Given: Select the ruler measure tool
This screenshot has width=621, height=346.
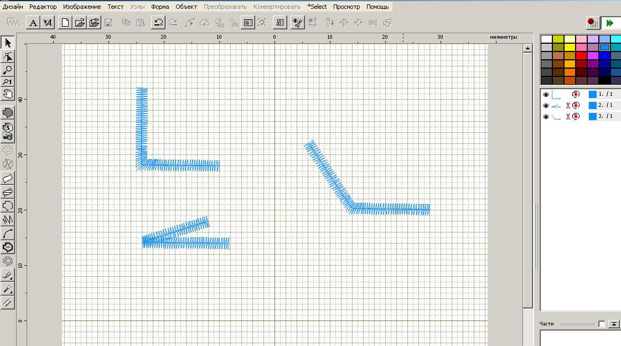Looking at the screenshot, I should 8,303.
